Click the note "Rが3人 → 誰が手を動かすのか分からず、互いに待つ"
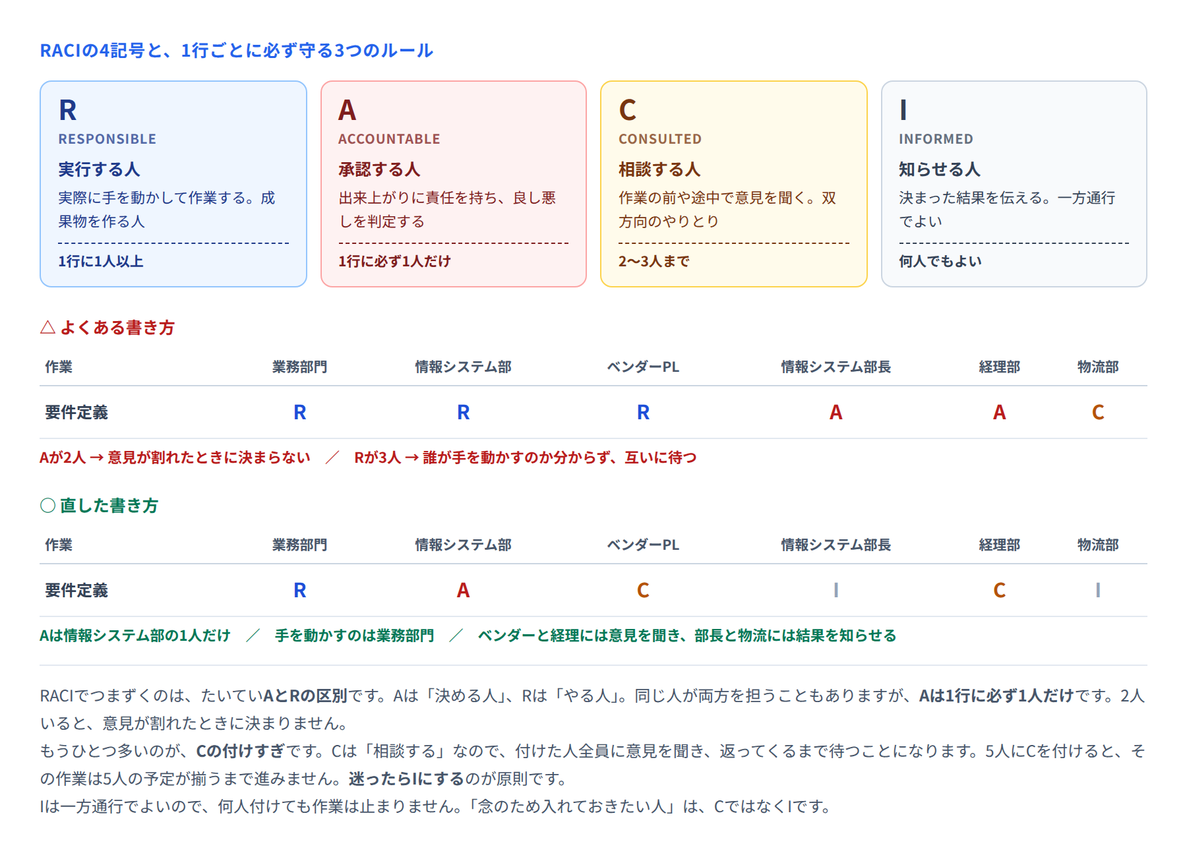 pyautogui.click(x=526, y=458)
